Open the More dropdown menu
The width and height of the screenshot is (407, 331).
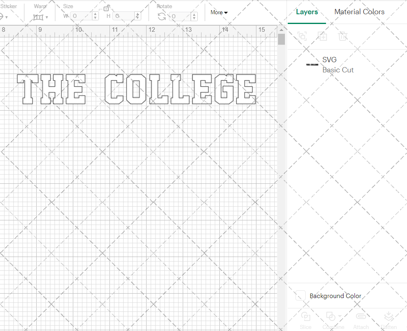(219, 13)
